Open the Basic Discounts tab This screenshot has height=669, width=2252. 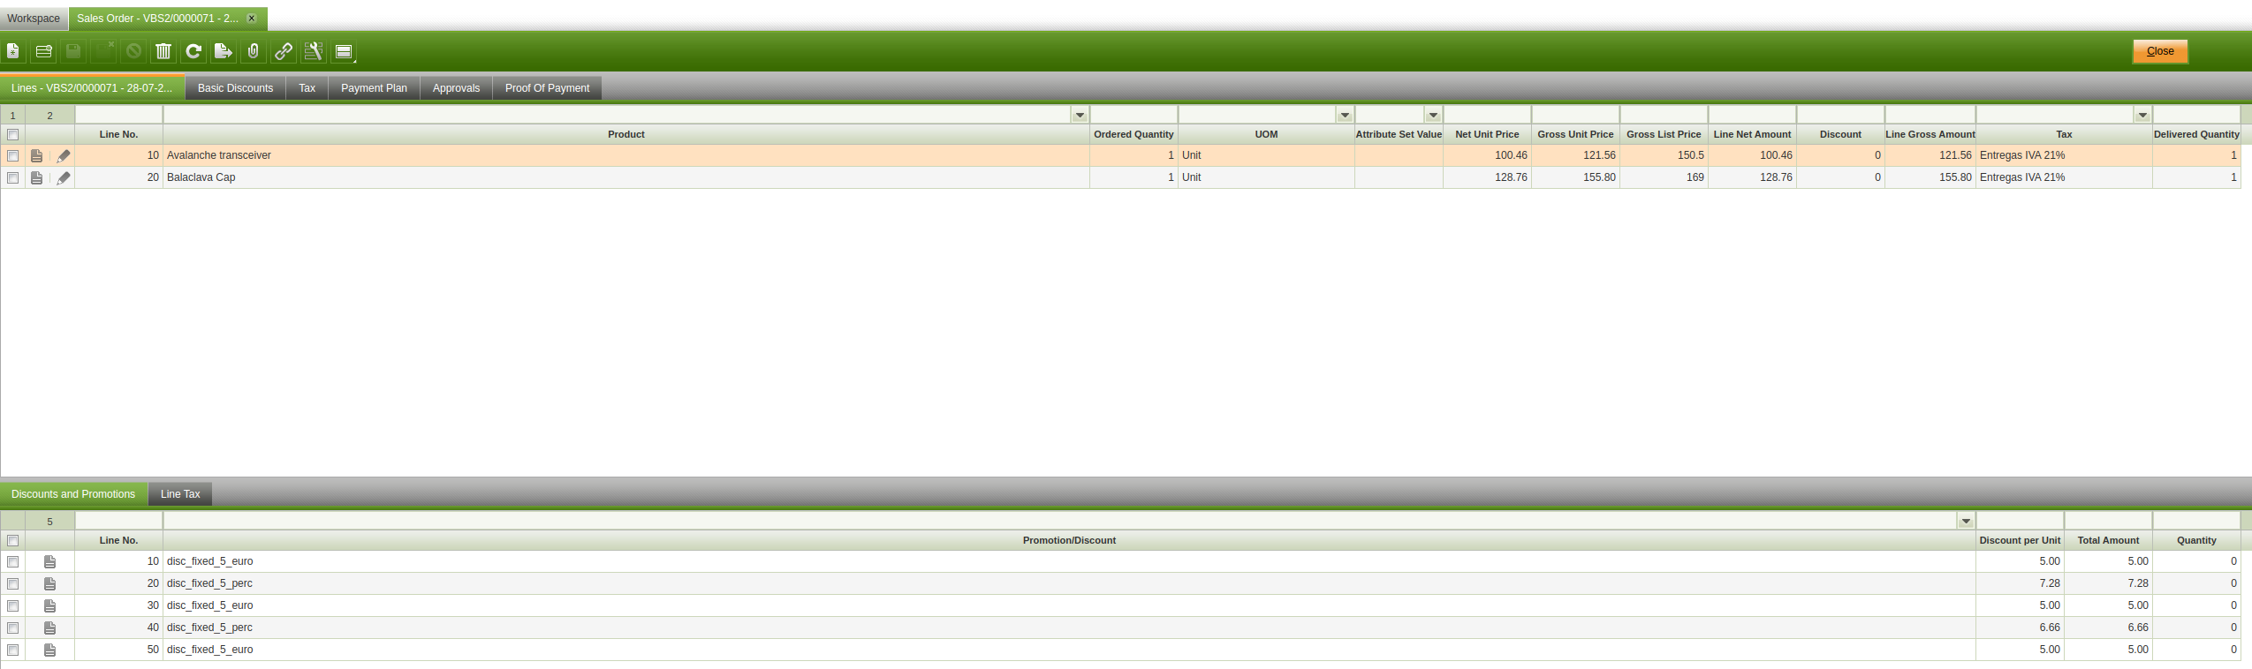[236, 88]
